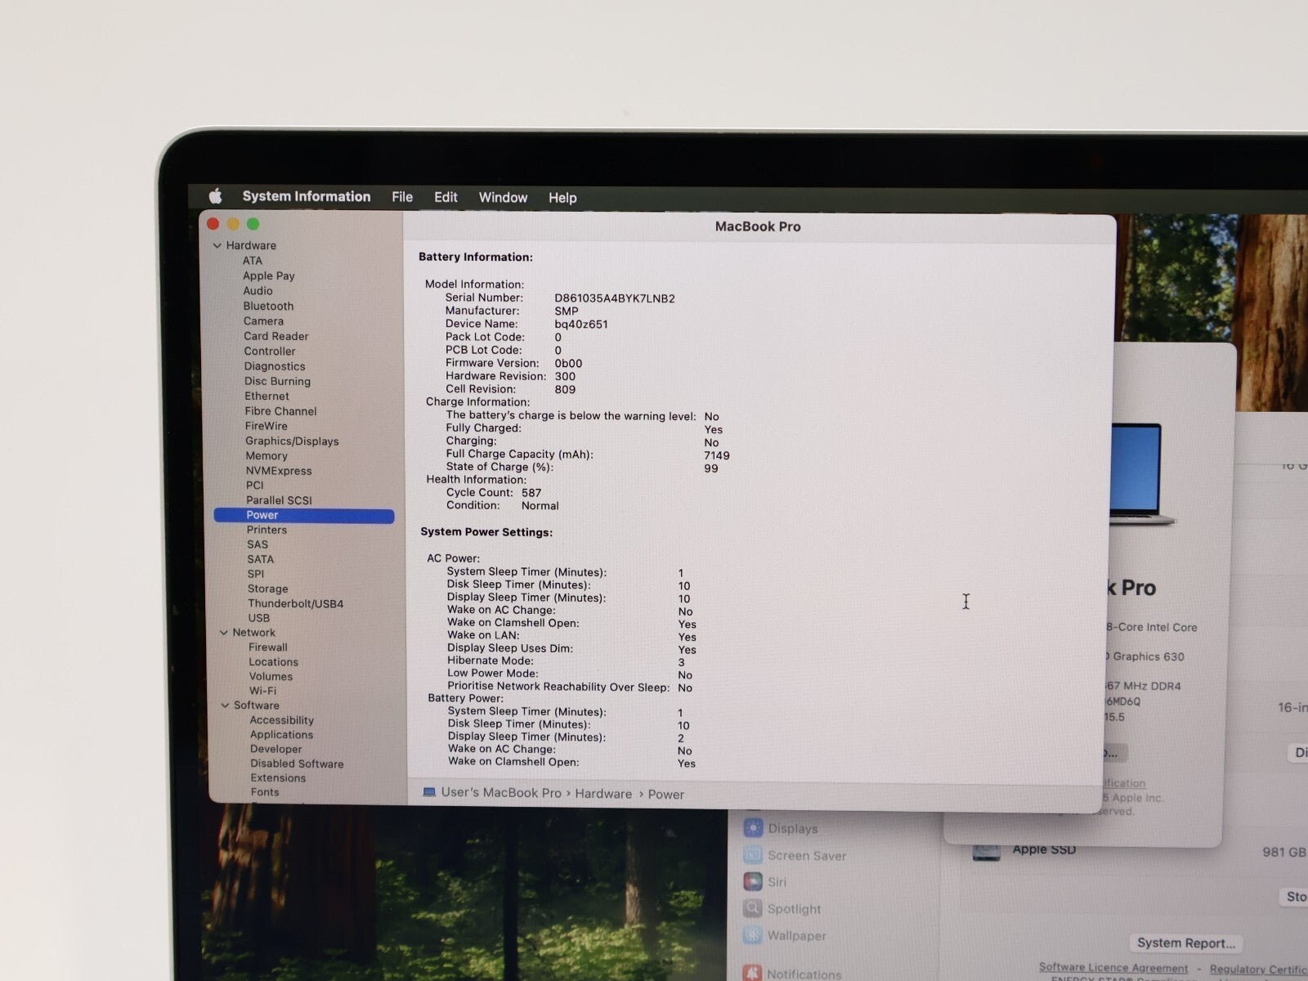The image size is (1308, 981).
Task: Click the Full Charge Capacity value 7149
Action: coord(717,456)
